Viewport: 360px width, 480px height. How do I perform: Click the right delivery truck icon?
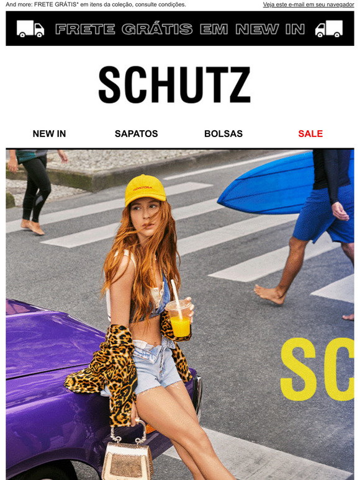coord(329,29)
